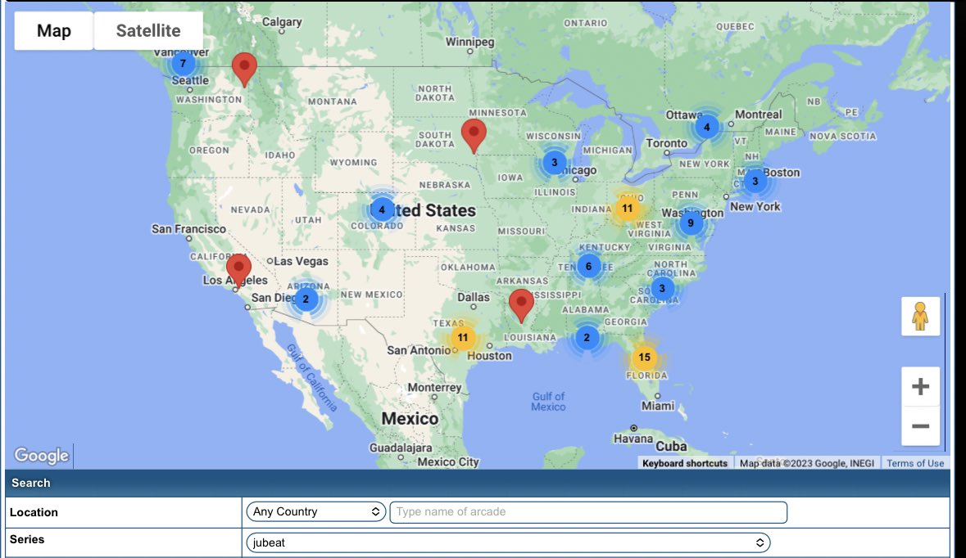The height and width of the screenshot is (558, 966).
Task: Expand the Washington DC cluster of 9
Action: tap(691, 223)
